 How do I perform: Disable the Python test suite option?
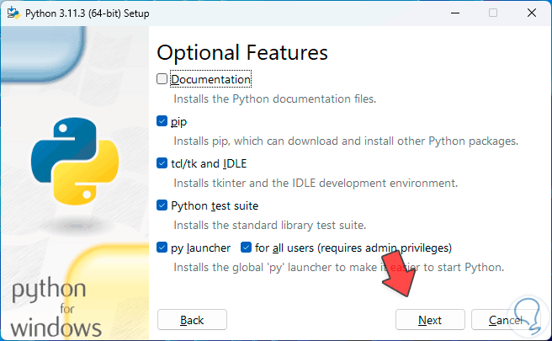(162, 205)
